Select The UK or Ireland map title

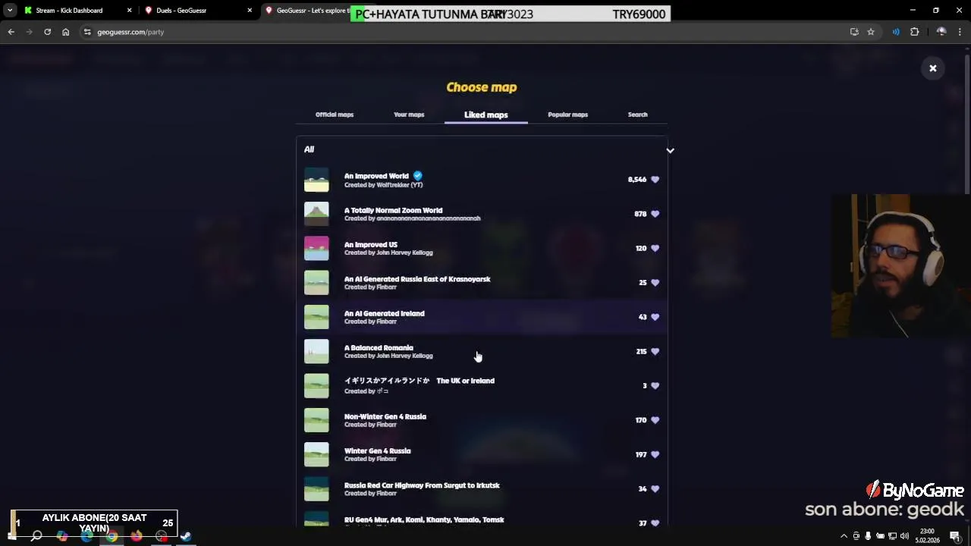pyautogui.click(x=419, y=381)
